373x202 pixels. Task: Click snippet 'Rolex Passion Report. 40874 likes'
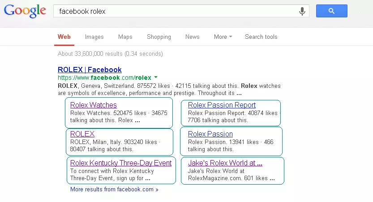click(233, 113)
